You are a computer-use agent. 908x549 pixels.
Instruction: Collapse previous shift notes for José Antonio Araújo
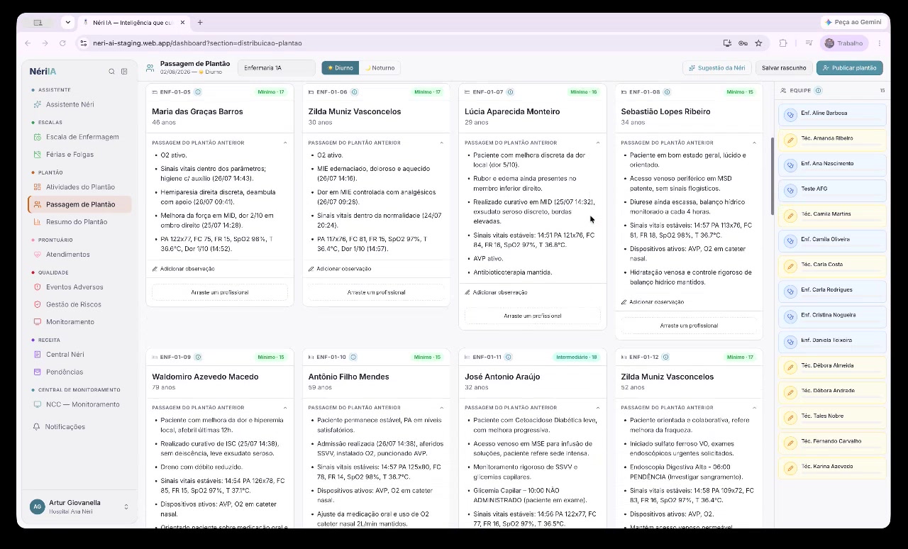(597, 408)
